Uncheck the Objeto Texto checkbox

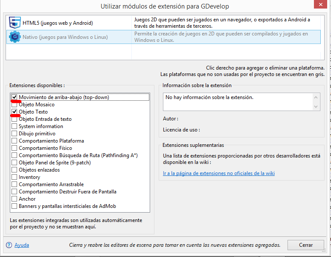coord(15,111)
